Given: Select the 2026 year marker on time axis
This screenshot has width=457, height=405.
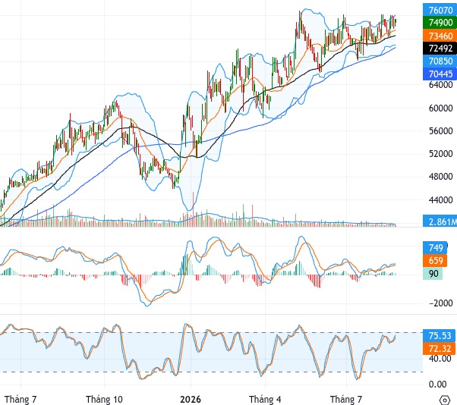Looking at the screenshot, I should click(191, 399).
